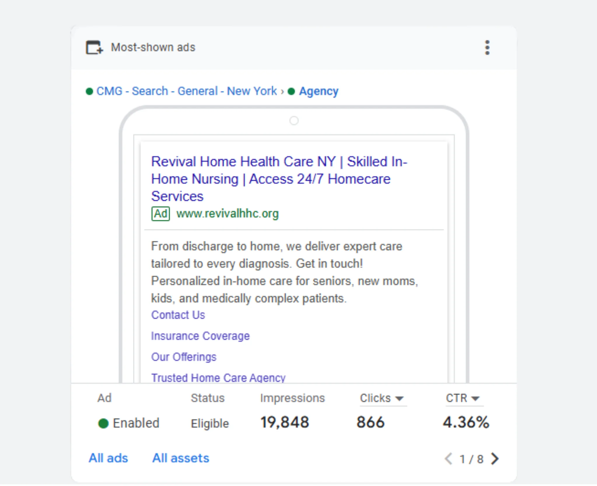Go to previous ad with left chevron
This screenshot has height=486, width=597.
[448, 459]
